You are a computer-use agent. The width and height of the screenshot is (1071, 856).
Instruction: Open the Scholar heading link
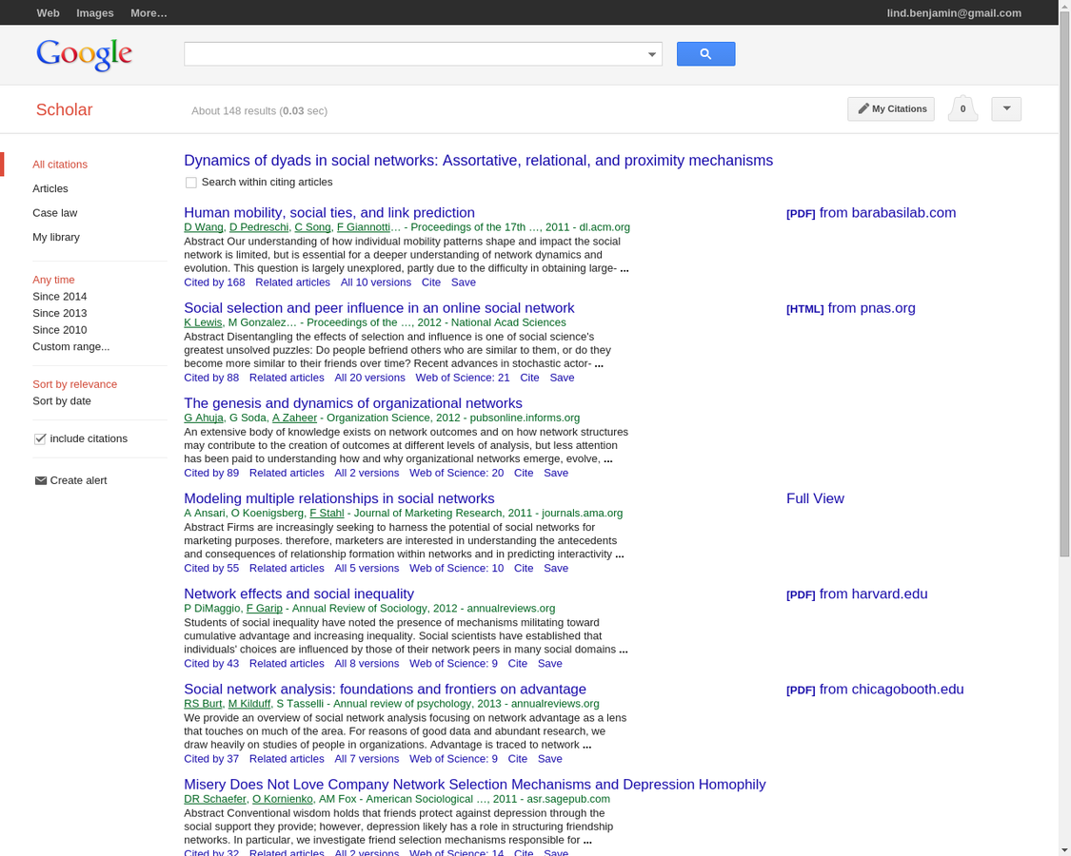[x=64, y=110]
